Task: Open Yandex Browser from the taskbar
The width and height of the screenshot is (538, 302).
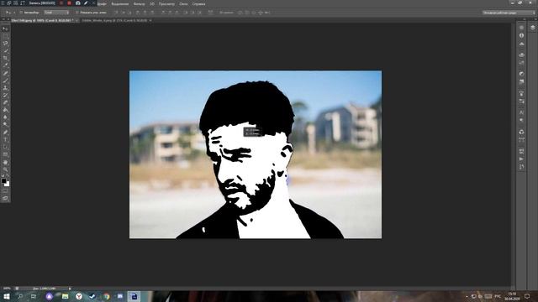Action: pyautogui.click(x=78, y=296)
